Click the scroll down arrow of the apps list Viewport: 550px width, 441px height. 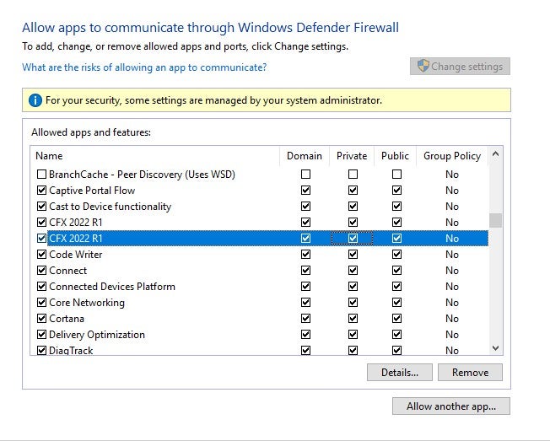pyautogui.click(x=496, y=348)
